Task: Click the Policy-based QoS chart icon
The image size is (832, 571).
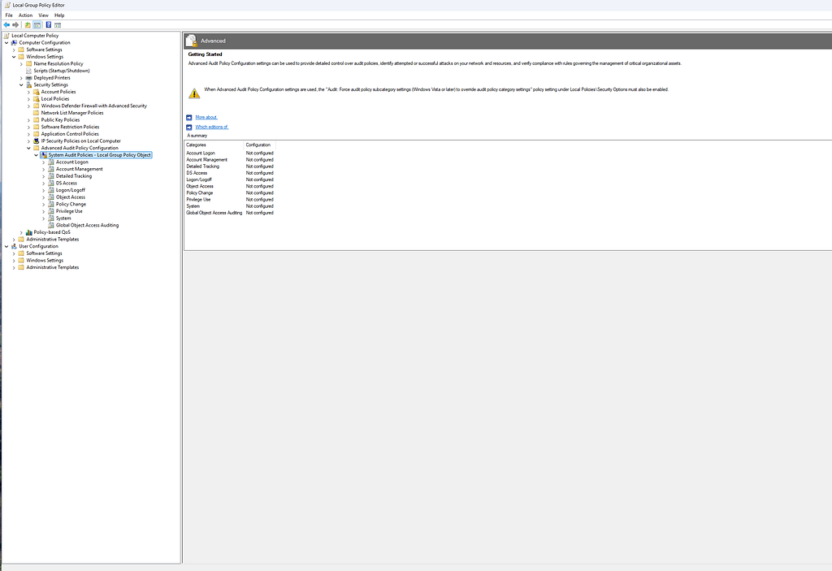Action: [x=29, y=232]
